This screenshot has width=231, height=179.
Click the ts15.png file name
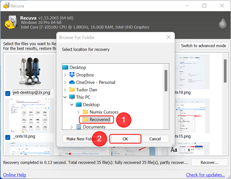pyautogui.click(x=183, y=136)
